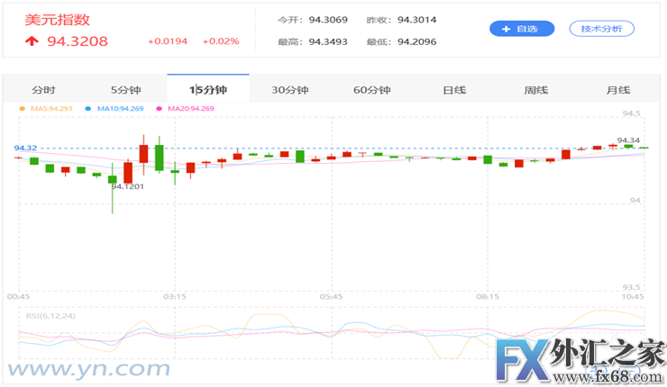Switch to the 日线 daily chart tab
The height and width of the screenshot is (387, 667).
pos(454,90)
